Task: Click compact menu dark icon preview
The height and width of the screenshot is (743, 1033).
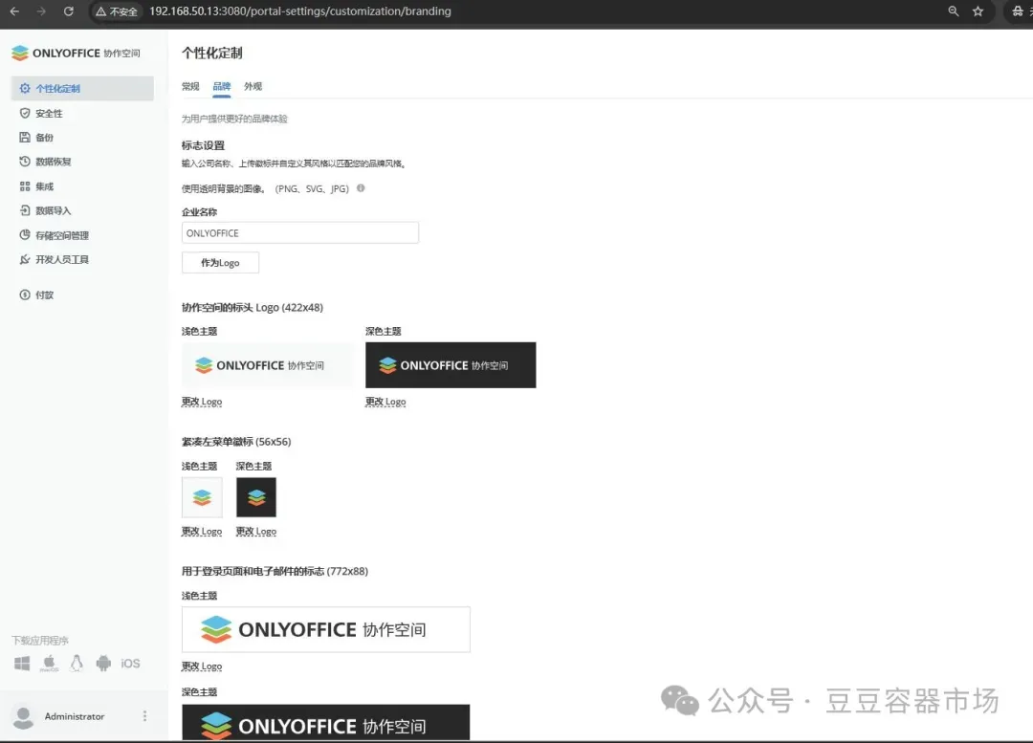Action: [256, 497]
